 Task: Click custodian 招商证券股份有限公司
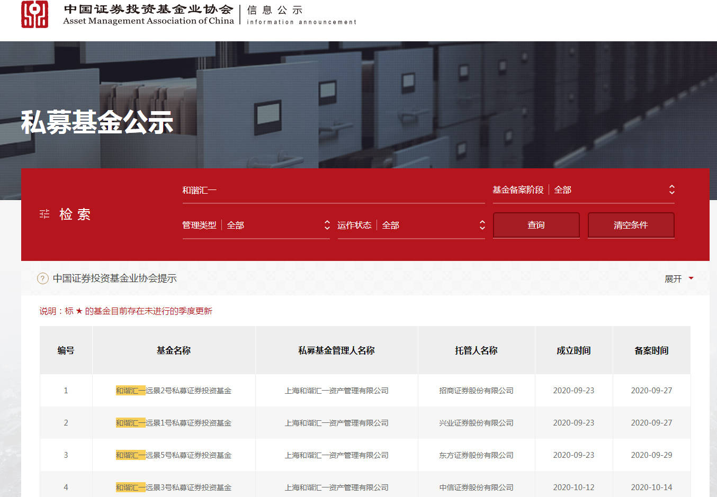[x=477, y=391]
